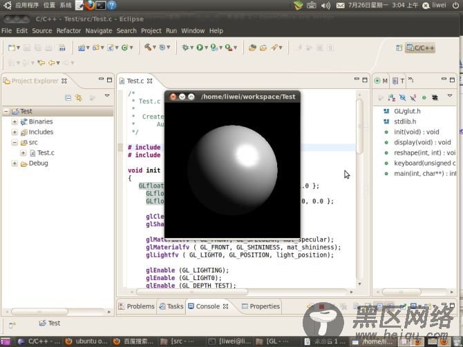Open Outline view menu triangle
The height and width of the screenshot is (347, 463).
pyautogui.click(x=450, y=96)
